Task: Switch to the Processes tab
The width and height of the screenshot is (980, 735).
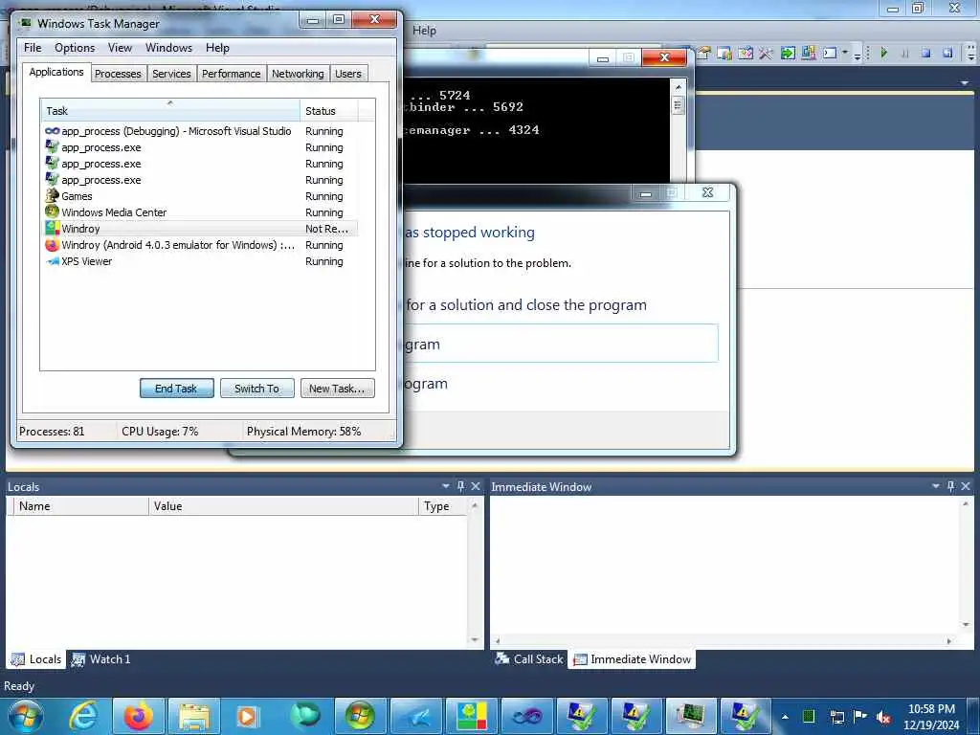Action: point(118,74)
